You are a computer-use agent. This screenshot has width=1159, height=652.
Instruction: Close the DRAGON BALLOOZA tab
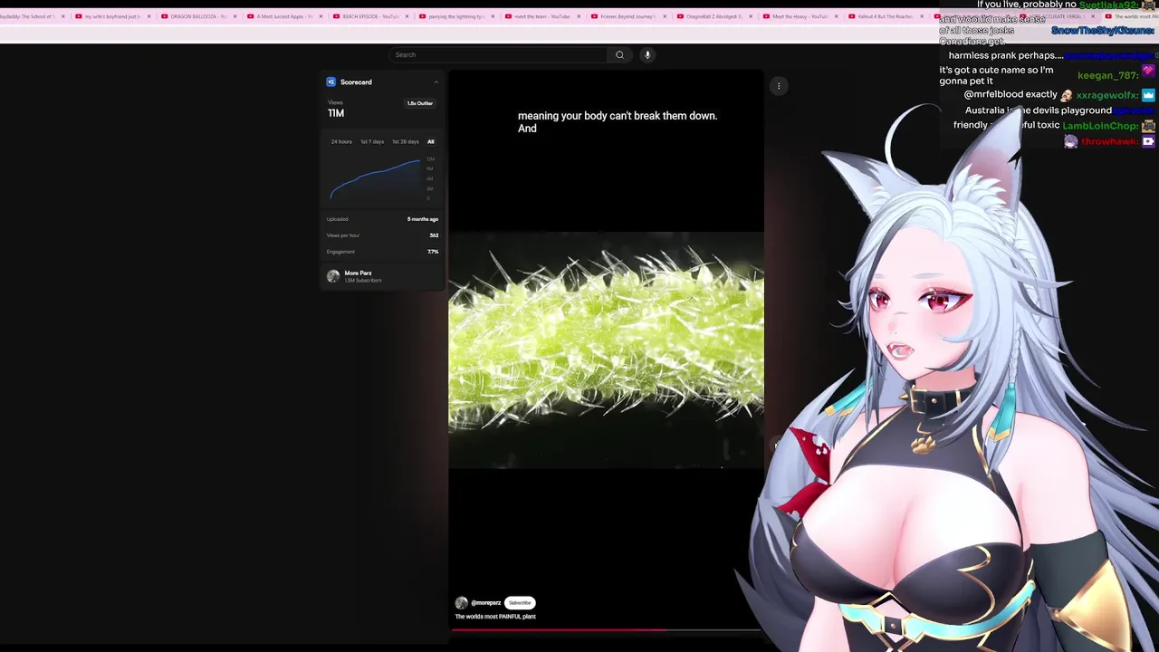235,16
